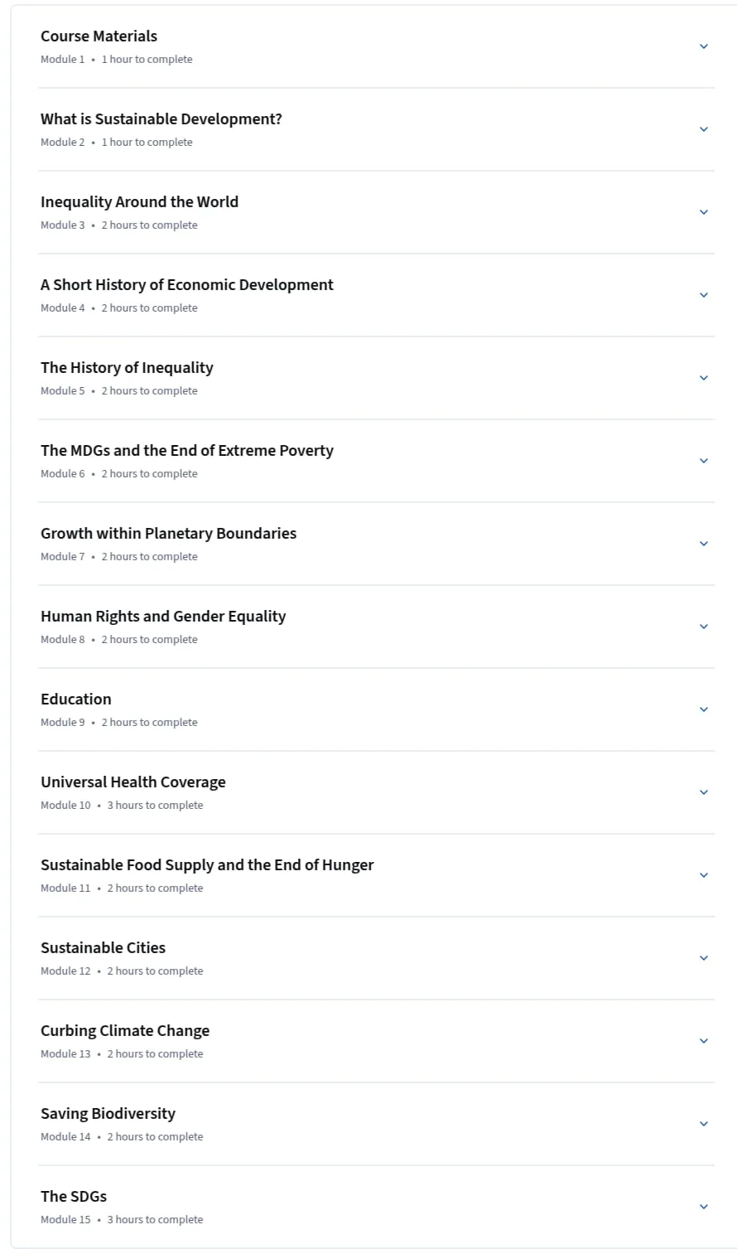Expand Sustainable Food Supply module chevron

click(704, 875)
